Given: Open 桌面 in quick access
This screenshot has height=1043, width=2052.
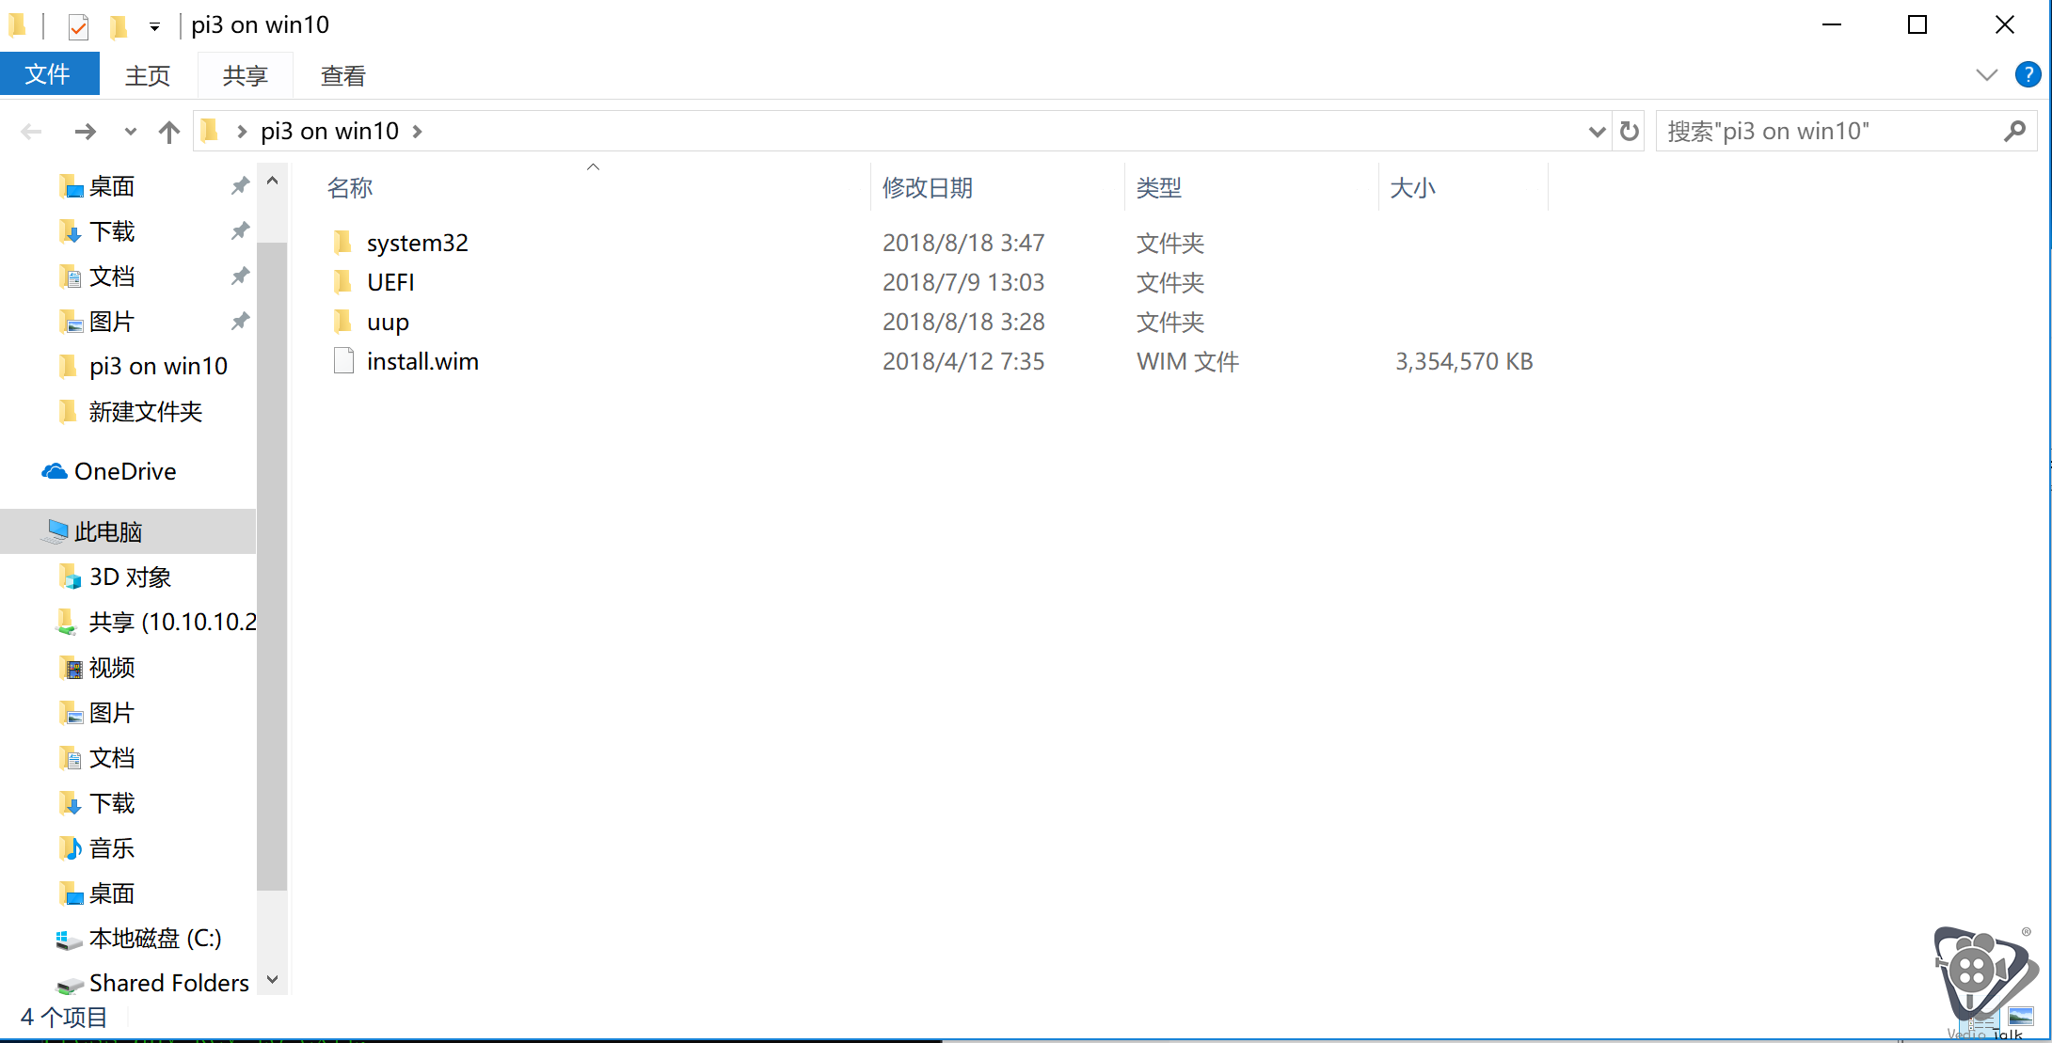Looking at the screenshot, I should pyautogui.click(x=112, y=186).
